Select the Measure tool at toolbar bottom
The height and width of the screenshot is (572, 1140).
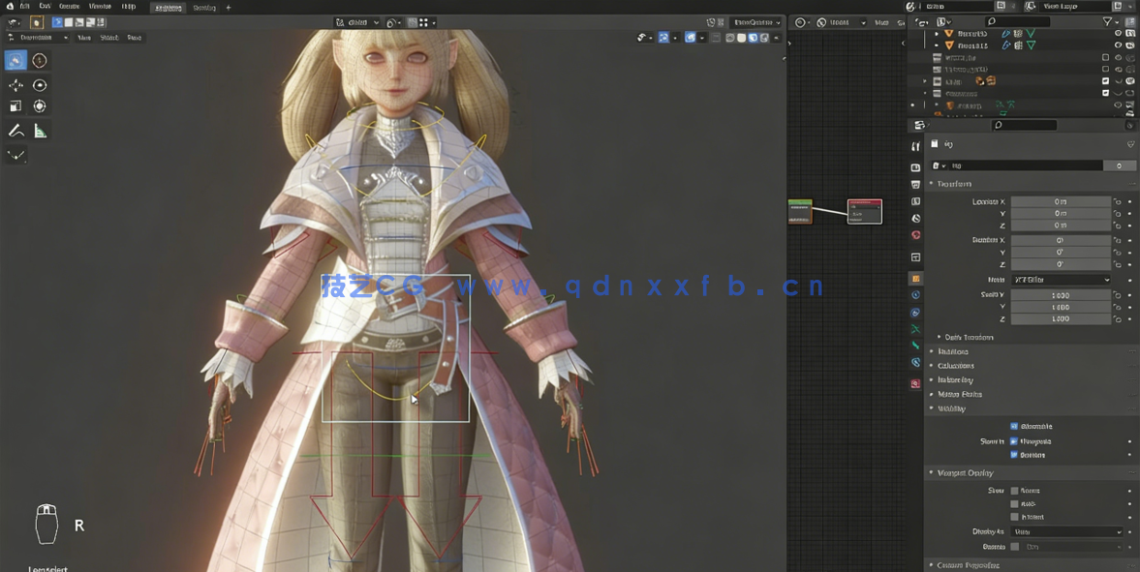(x=39, y=131)
